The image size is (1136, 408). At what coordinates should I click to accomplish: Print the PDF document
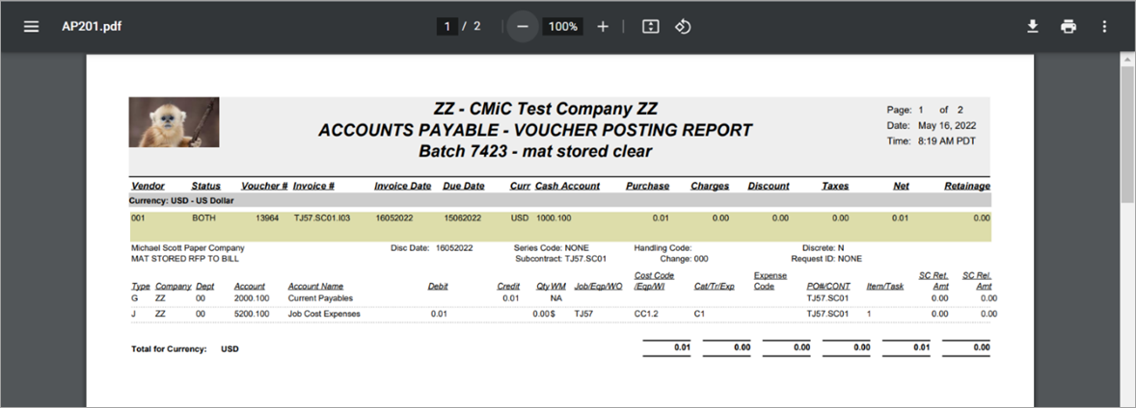tap(1068, 27)
